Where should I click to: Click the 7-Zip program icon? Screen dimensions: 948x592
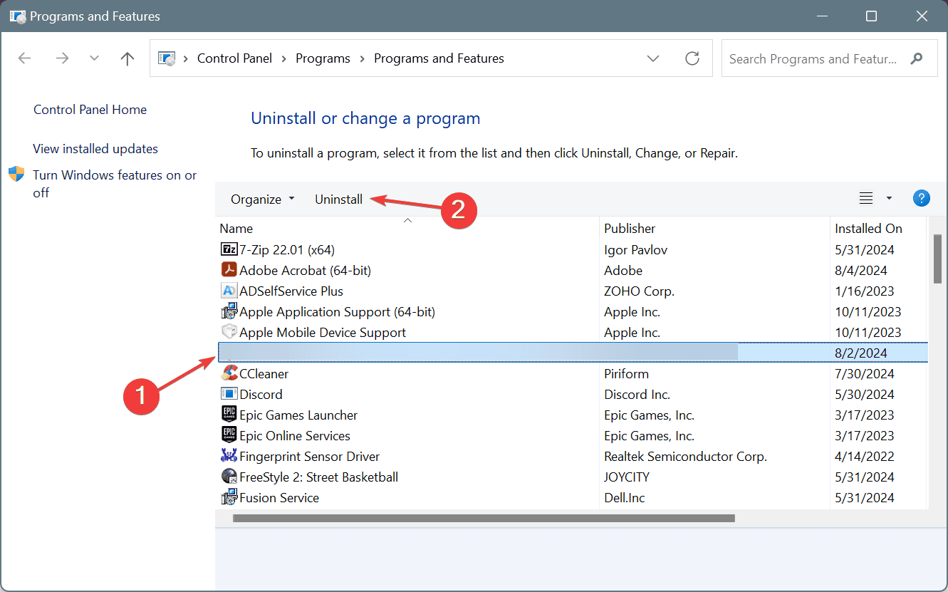[229, 250]
